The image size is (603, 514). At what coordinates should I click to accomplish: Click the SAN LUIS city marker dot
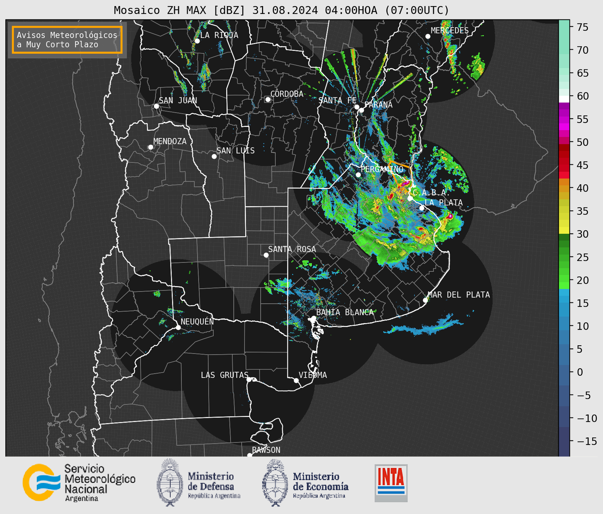214,157
